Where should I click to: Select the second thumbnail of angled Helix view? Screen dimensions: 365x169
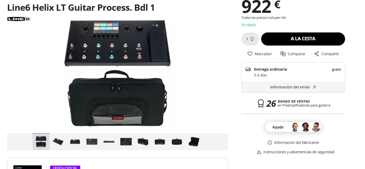58,142
